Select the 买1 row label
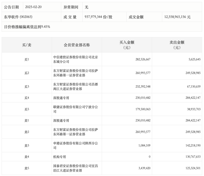The image size is (204, 176). pos(27,59)
